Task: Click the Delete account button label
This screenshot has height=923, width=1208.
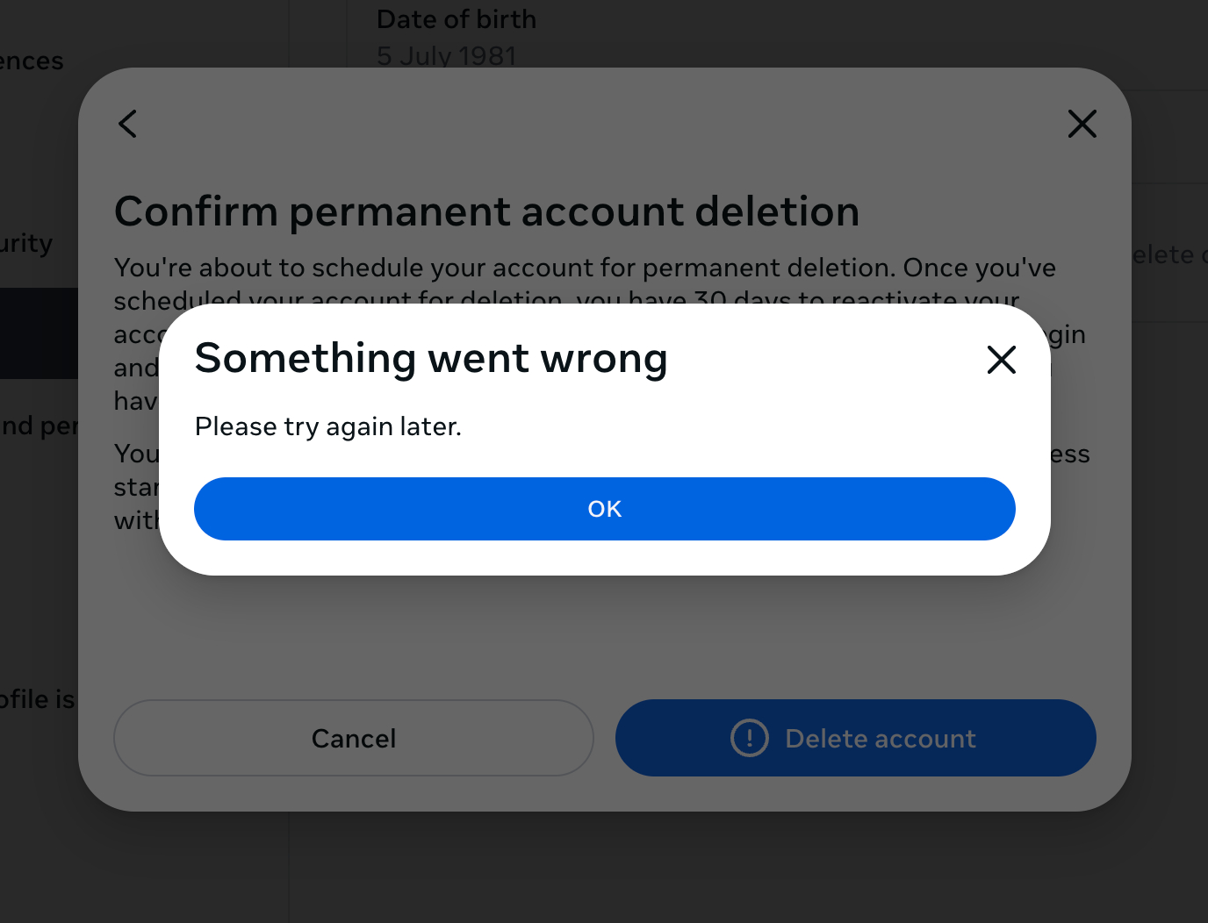Action: point(880,739)
